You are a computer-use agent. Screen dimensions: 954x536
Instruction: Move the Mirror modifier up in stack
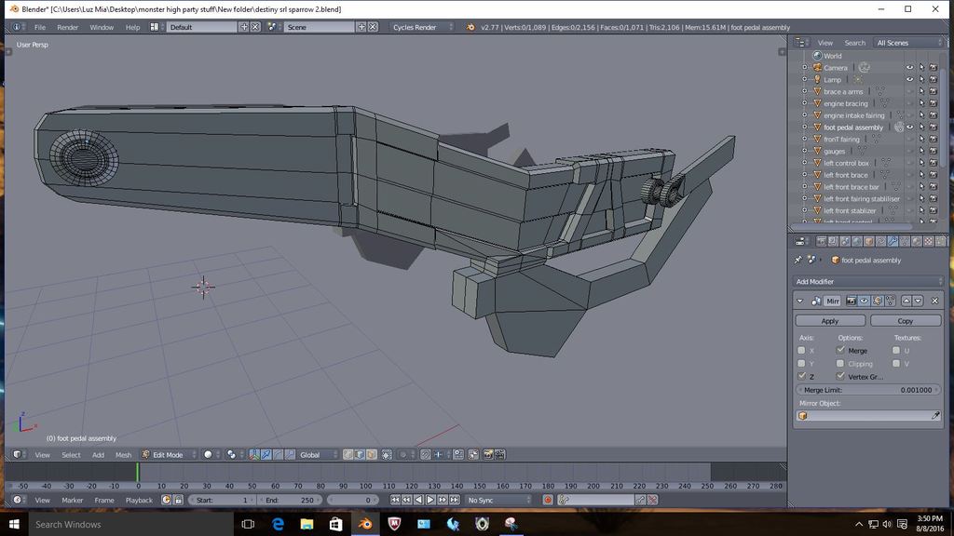(x=906, y=301)
